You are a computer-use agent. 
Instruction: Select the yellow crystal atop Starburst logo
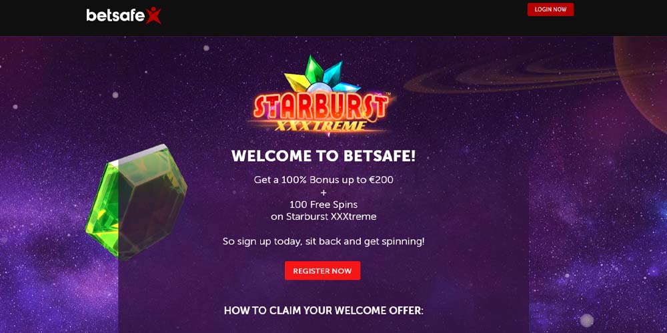(297, 81)
